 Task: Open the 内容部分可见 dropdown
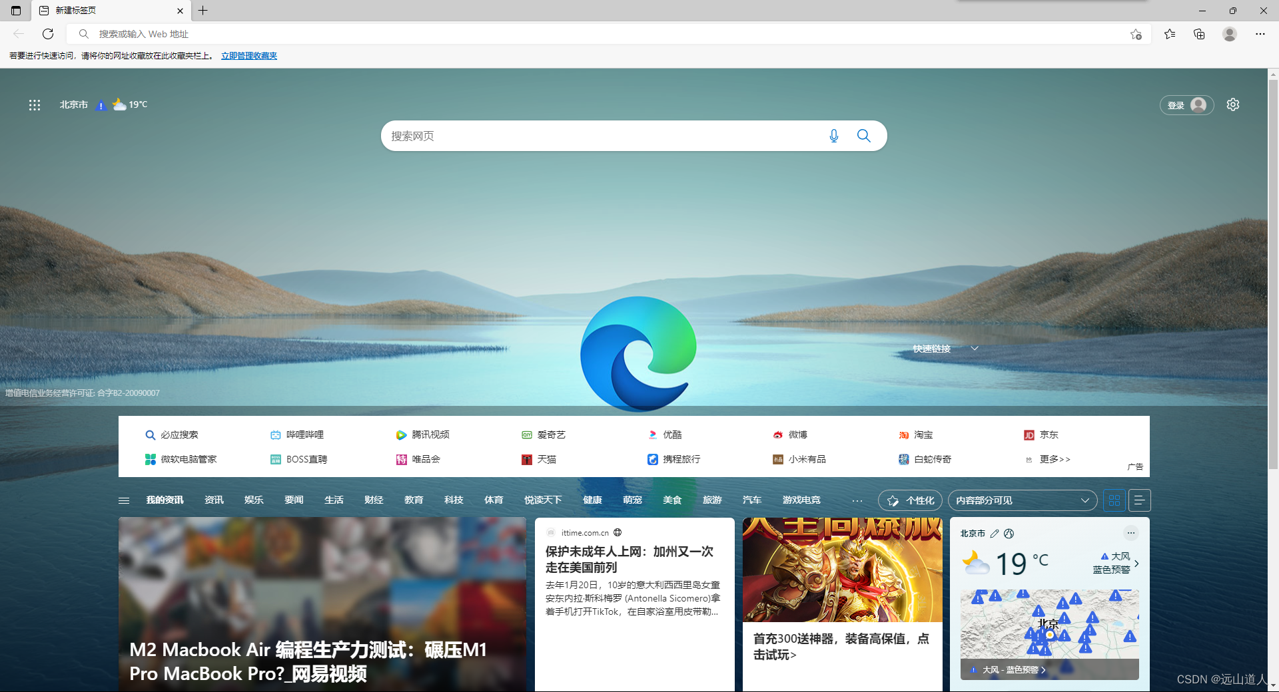pos(1023,500)
